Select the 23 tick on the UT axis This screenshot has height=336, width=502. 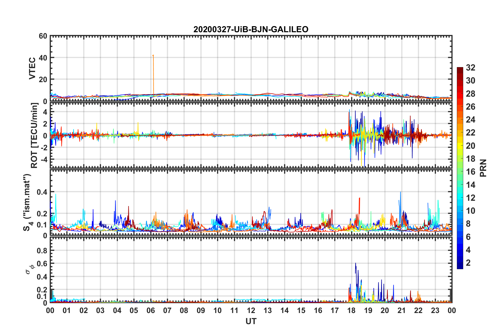click(x=435, y=310)
